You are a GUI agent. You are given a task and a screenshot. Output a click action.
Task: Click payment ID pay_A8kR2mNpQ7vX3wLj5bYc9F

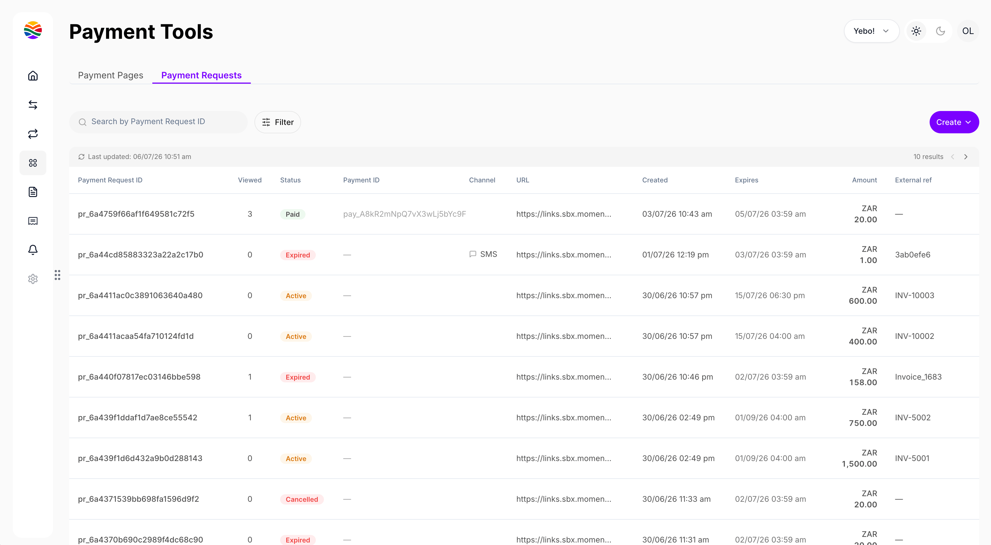point(404,214)
